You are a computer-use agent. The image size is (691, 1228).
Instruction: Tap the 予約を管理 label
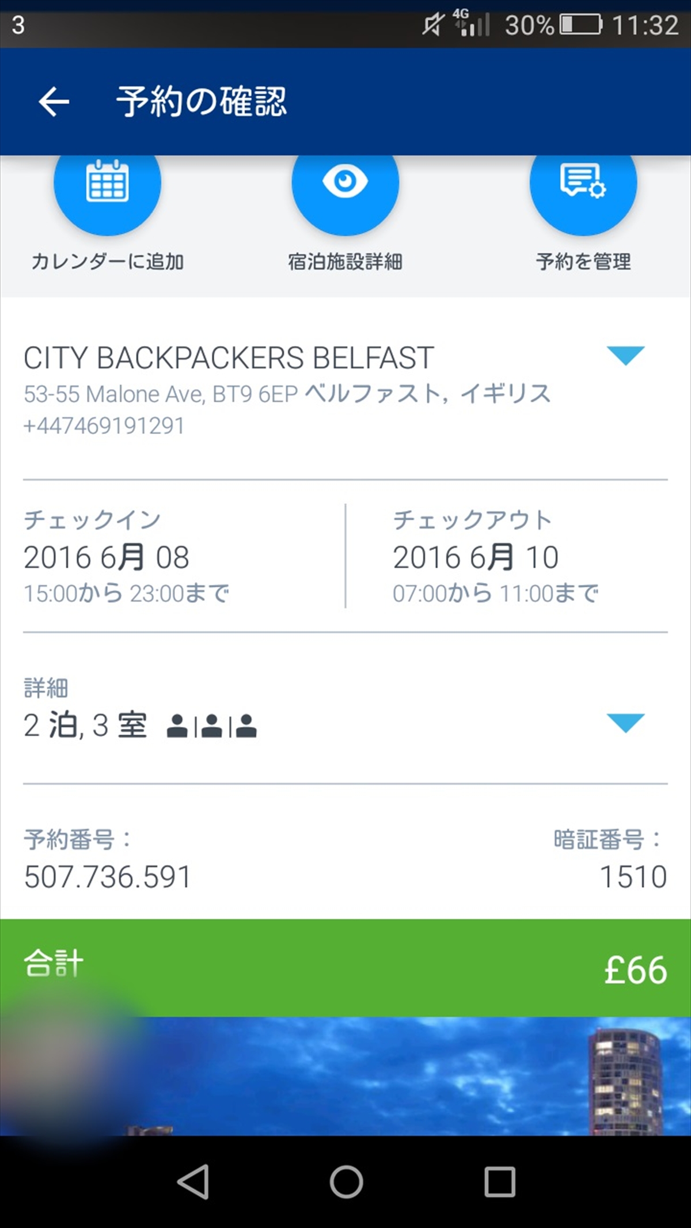pos(583,262)
